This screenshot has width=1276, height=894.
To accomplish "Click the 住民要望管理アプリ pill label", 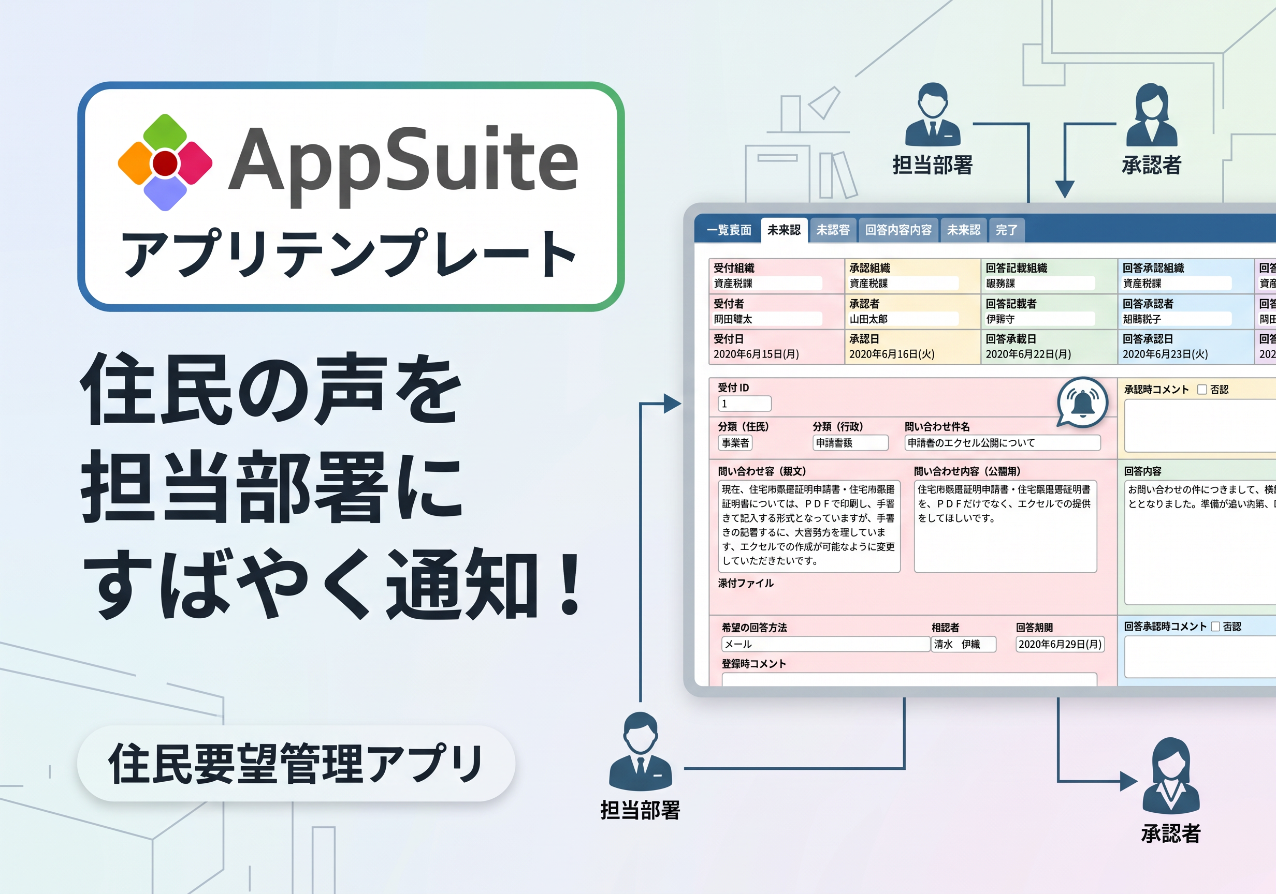I will tap(296, 764).
